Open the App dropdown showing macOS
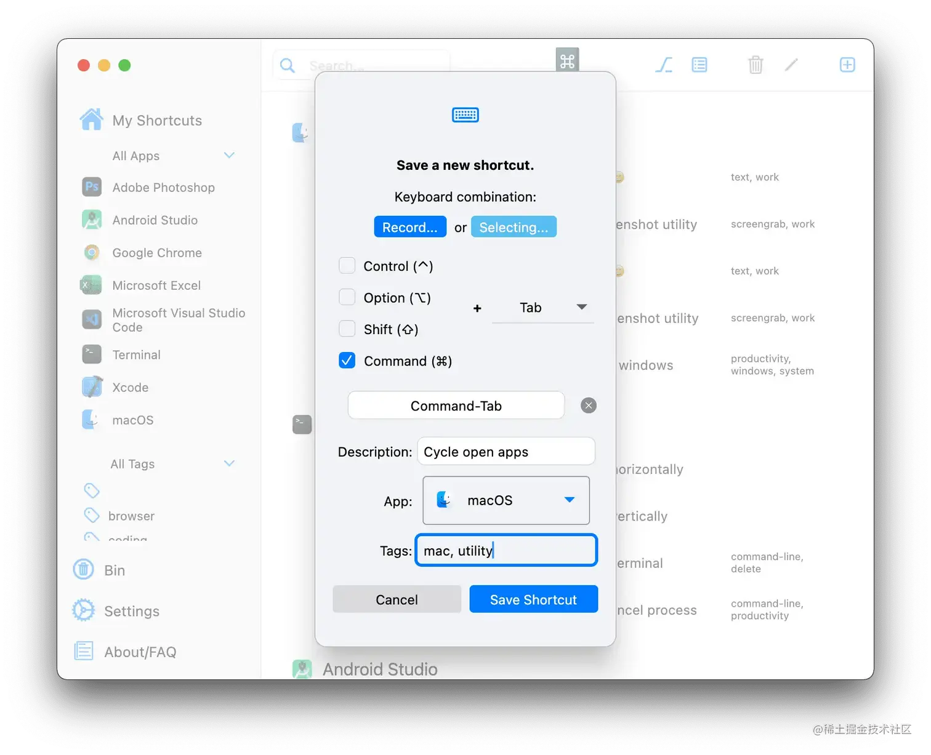Screen dimensions: 931x755 (506, 500)
